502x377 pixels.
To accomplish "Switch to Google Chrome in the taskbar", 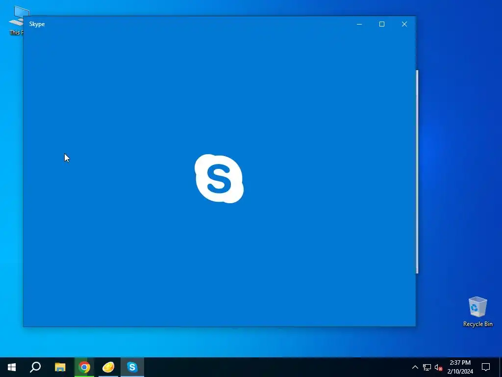I will (x=84, y=367).
